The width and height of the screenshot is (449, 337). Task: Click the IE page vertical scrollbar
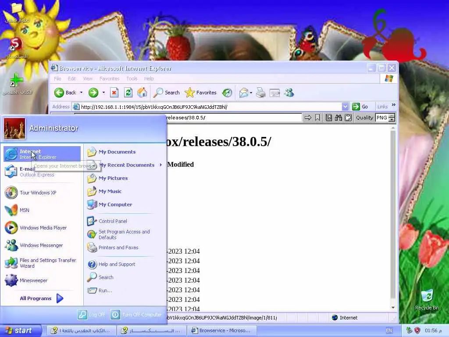point(393,218)
